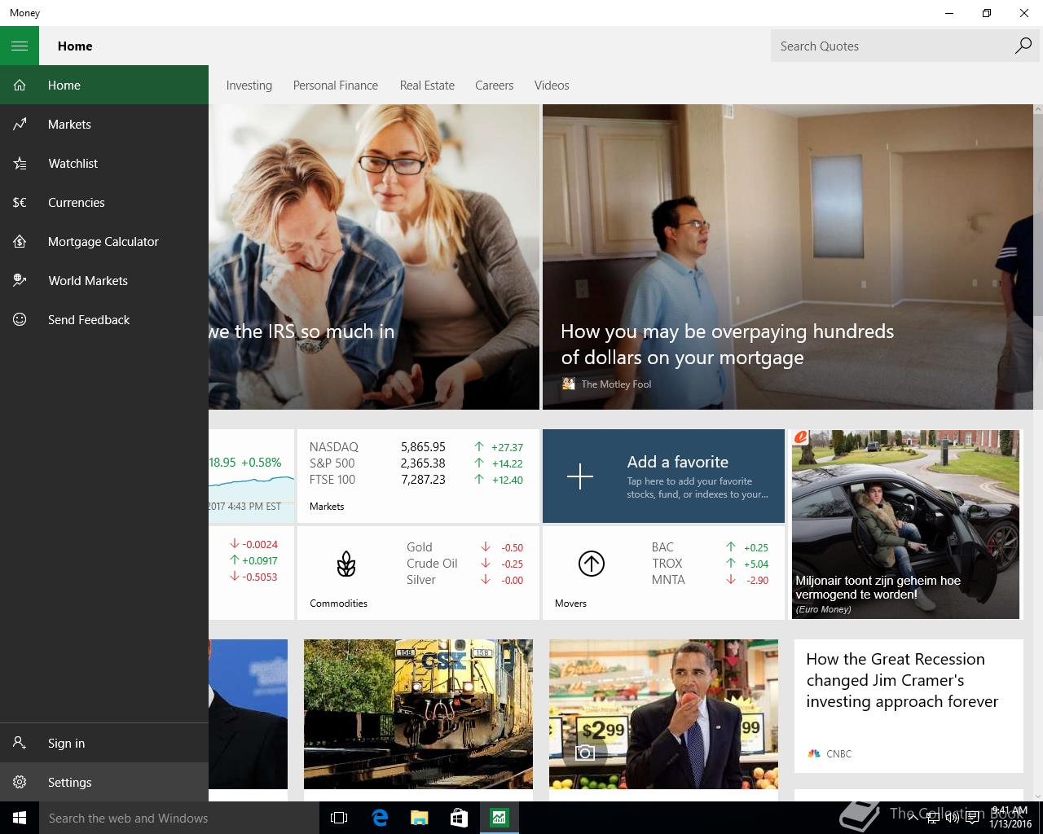Click the camera icon on Obama photo
This screenshot has height=834, width=1043.
click(584, 753)
